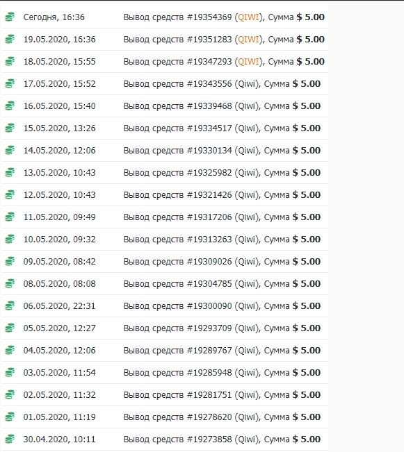Screen dimensions: 404x452
Task: Click the coin icon beside 14.05.2020, 12:06
Action: coord(10,150)
